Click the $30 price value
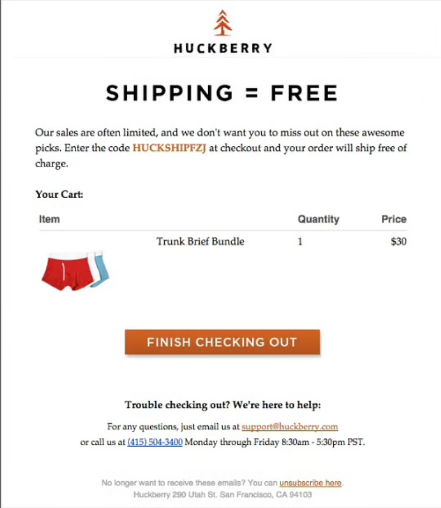This screenshot has height=508, width=441. click(x=399, y=241)
